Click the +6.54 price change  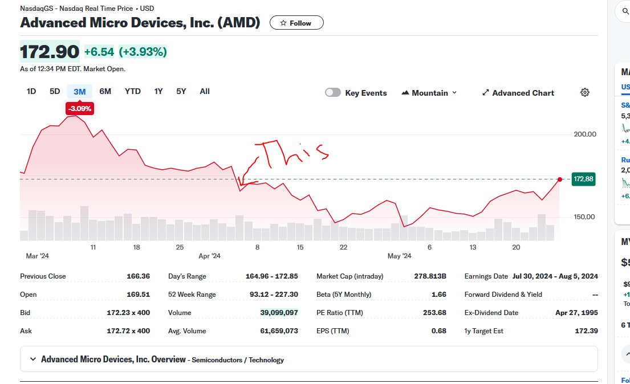(x=99, y=51)
